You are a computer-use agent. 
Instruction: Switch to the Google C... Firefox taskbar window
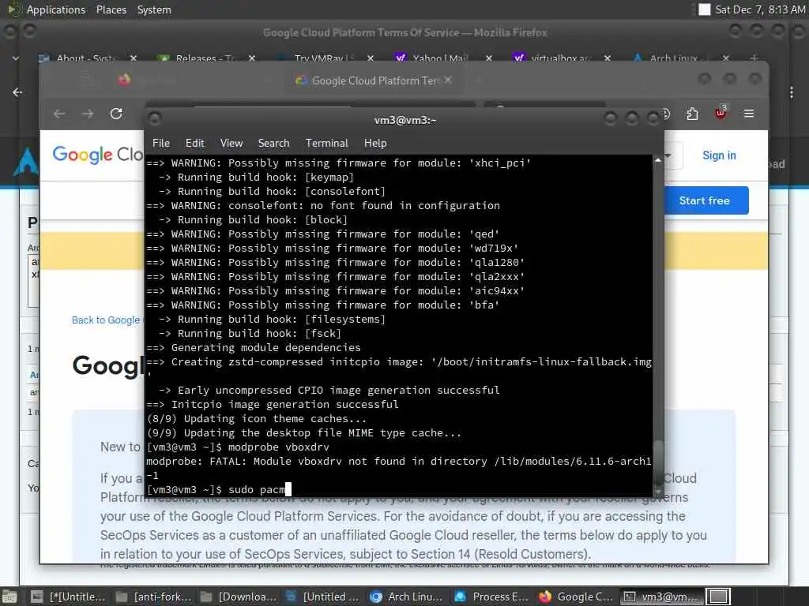point(576,597)
